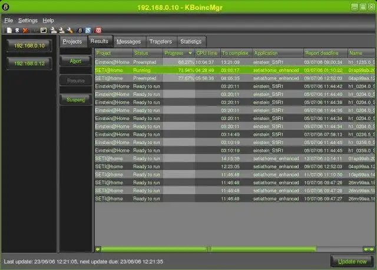Click the skull-like toolbar icon beside new document
This screenshot has width=377, height=270.
(x=17, y=30)
